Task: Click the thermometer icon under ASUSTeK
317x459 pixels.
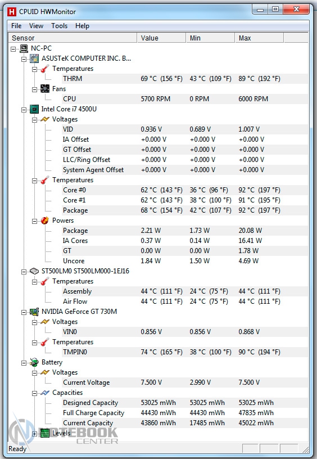Action: pos(45,69)
